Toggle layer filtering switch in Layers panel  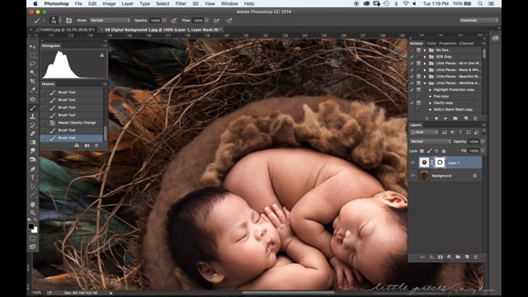[x=484, y=132]
